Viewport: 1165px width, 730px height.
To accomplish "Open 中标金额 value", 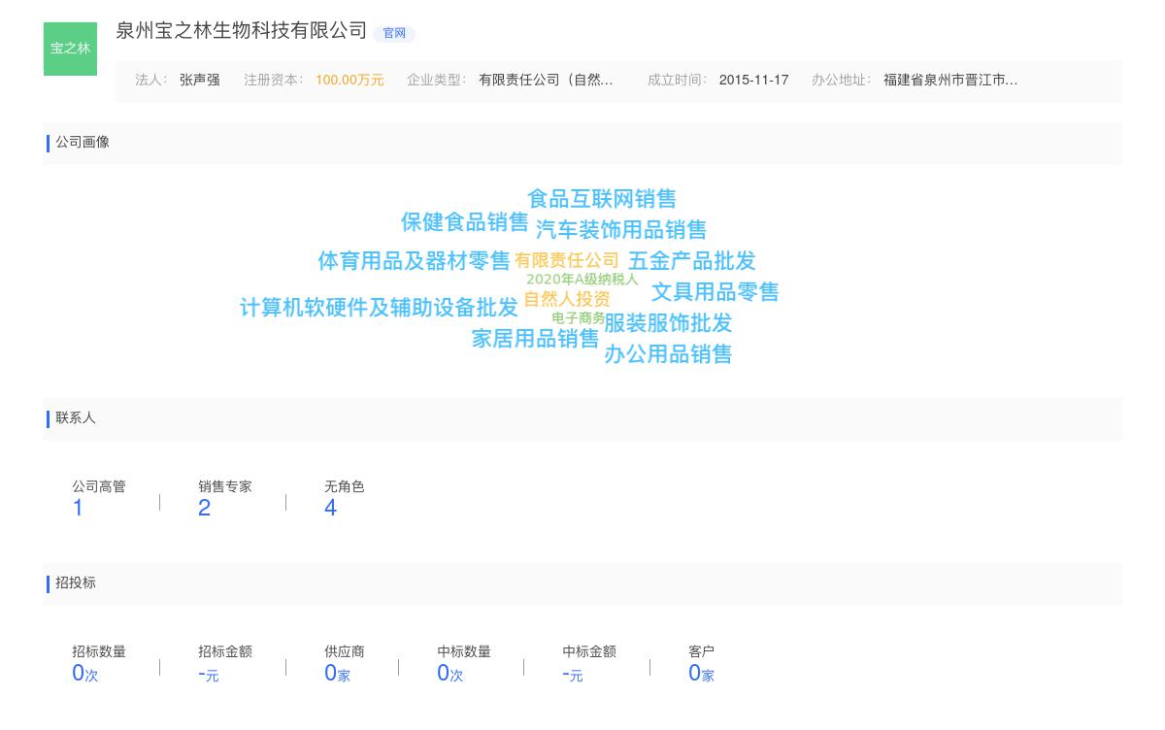I will click(x=573, y=674).
